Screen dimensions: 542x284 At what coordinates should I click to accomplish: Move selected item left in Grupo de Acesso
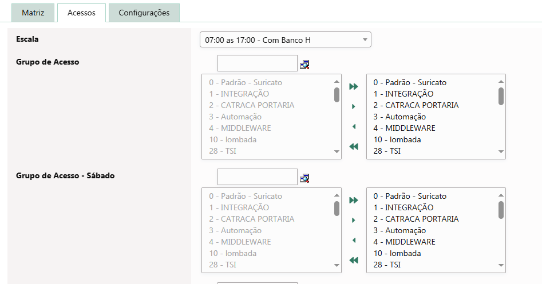point(354,126)
